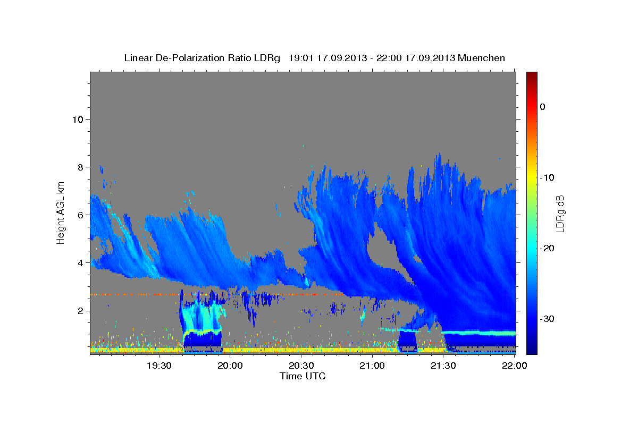The image size is (638, 425).
Task: Click the colorbar tick label '-30'
Action: coord(547,319)
